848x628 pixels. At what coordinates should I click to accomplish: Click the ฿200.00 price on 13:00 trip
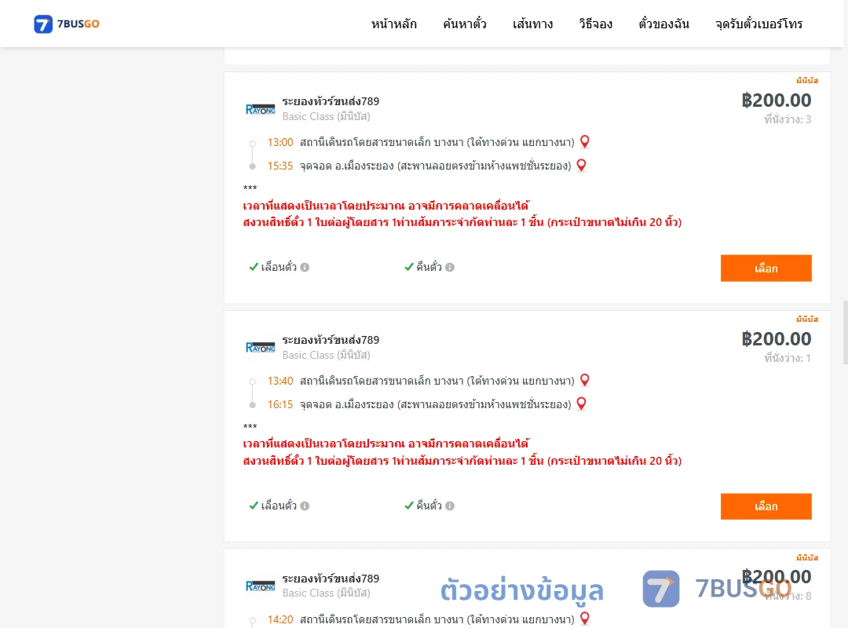776,100
